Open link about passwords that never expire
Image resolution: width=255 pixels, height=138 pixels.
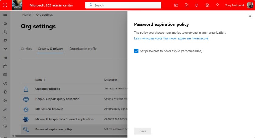[x=171, y=38]
